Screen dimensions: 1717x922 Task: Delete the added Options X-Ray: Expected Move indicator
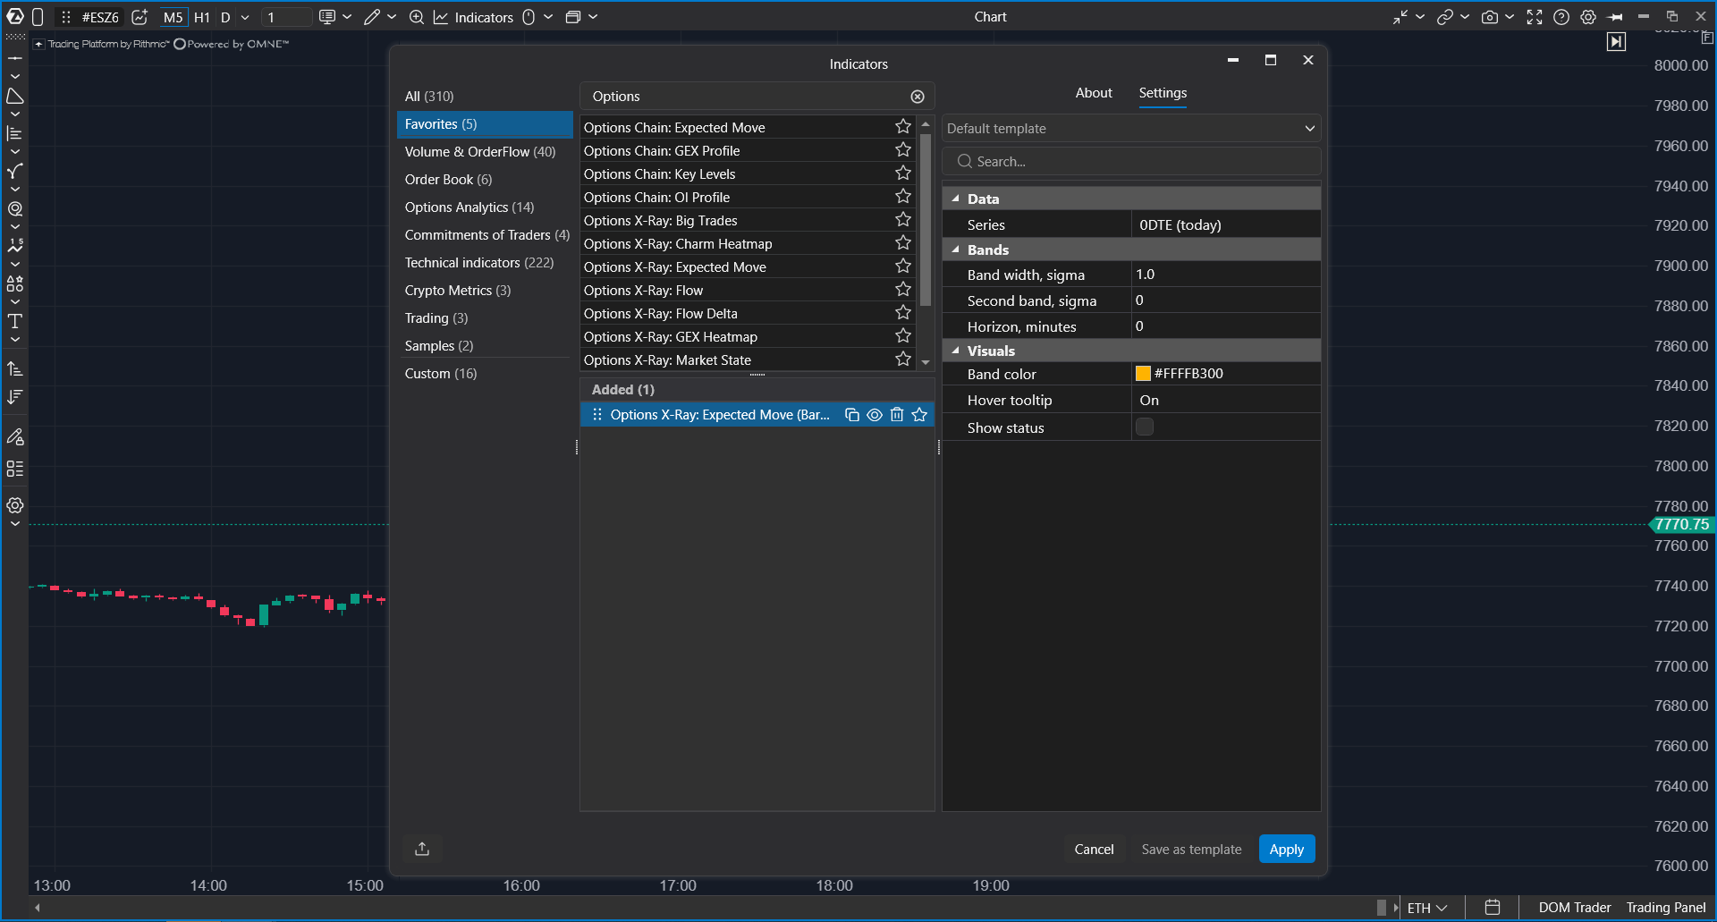[897, 415]
